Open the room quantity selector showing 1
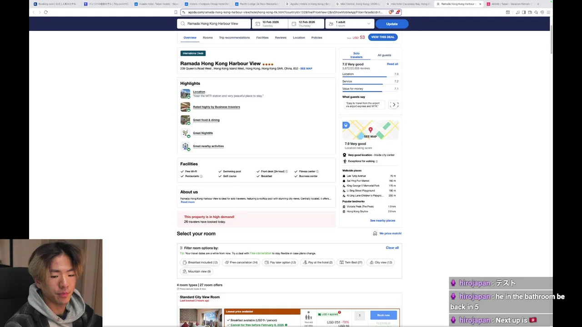The width and height of the screenshot is (582, 327). tap(360, 315)
